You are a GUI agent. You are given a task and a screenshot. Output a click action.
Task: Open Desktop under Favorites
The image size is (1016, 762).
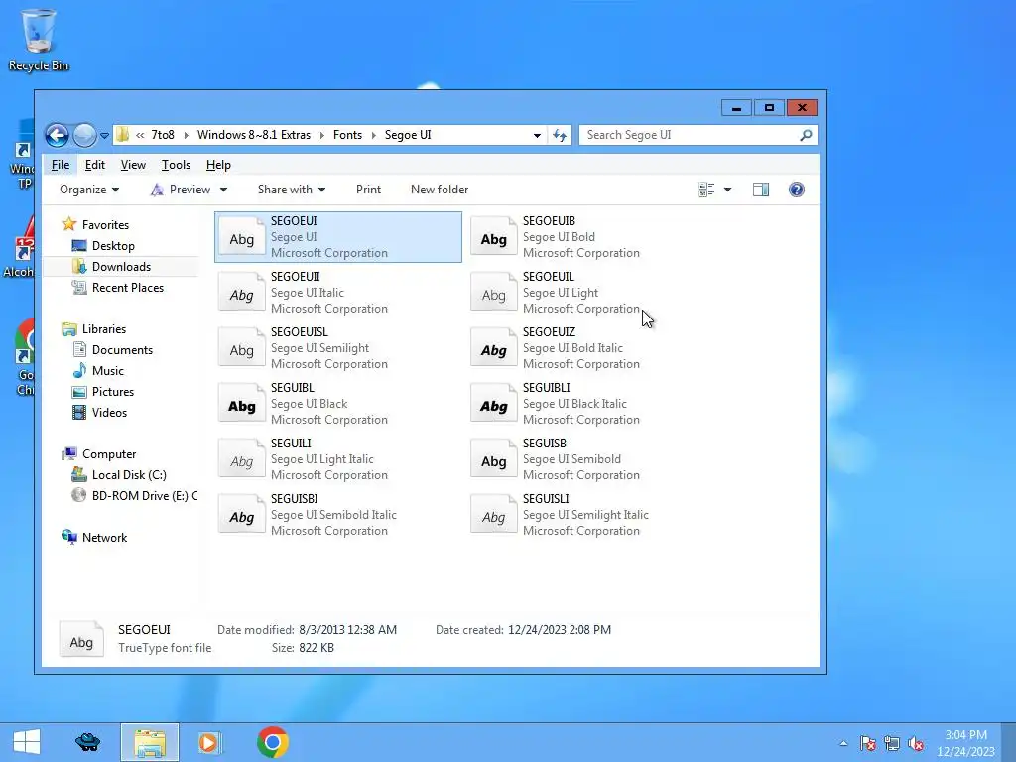point(103,246)
